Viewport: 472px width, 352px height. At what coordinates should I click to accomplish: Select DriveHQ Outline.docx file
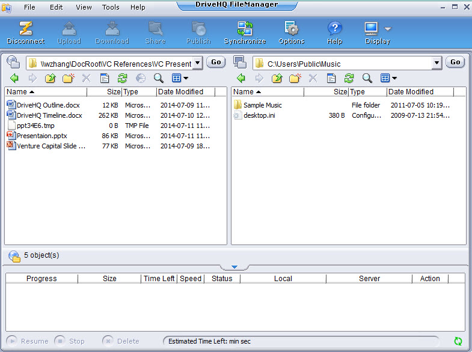(x=48, y=105)
